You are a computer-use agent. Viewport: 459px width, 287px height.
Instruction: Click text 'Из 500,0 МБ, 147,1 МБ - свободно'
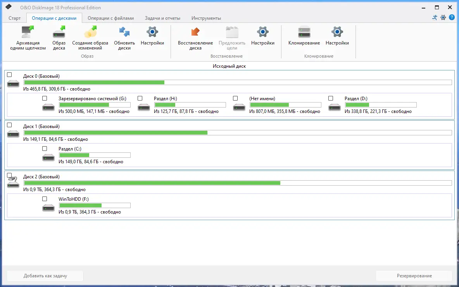[x=94, y=111]
